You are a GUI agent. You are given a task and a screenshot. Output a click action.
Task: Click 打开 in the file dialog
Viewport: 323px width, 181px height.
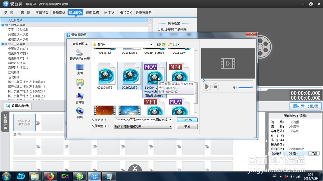pyautogui.click(x=187, y=120)
